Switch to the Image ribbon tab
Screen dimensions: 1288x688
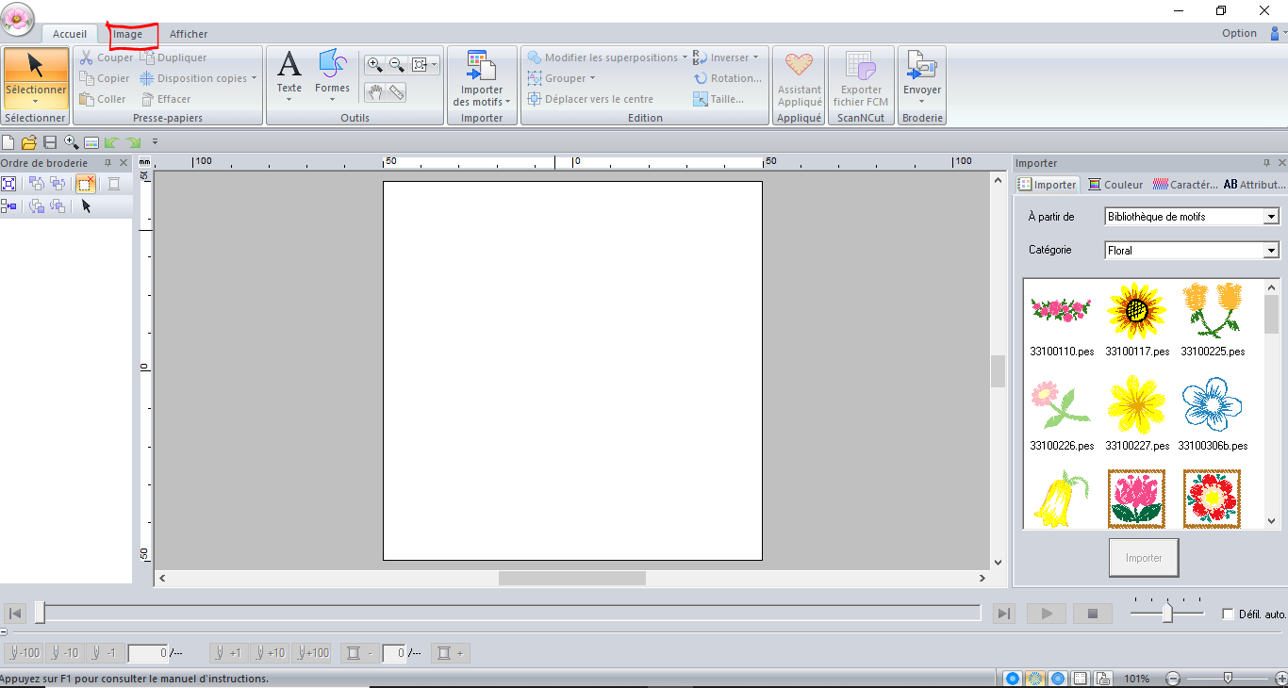pyautogui.click(x=128, y=34)
